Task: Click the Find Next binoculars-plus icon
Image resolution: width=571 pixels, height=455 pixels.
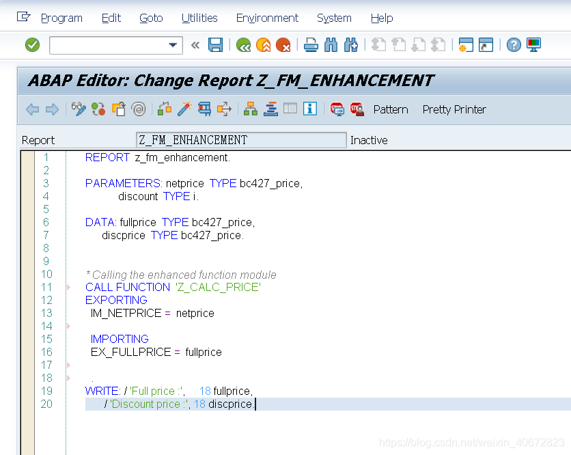Action: point(350,45)
